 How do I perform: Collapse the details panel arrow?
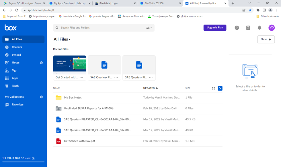pos(220,88)
